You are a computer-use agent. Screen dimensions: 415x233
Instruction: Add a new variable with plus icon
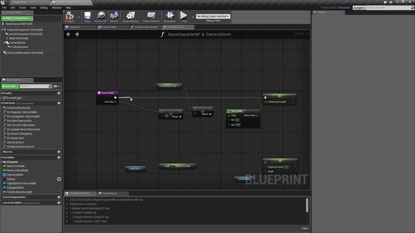click(x=59, y=157)
